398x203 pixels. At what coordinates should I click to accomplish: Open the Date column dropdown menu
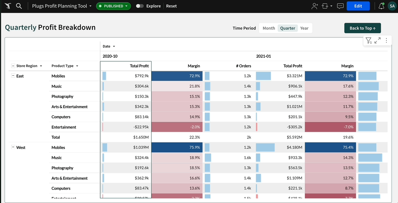114,46
